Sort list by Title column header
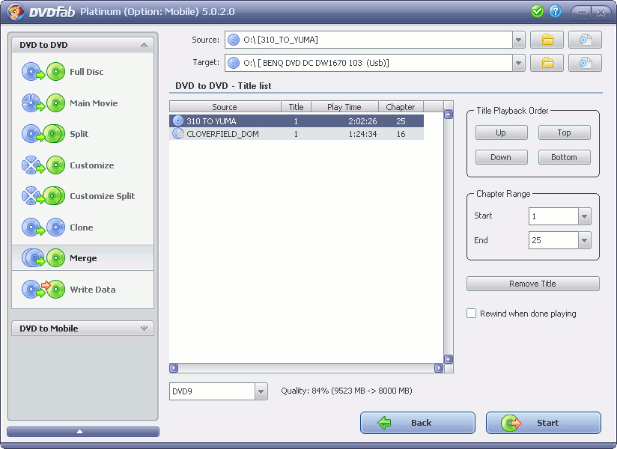This screenshot has width=617, height=449. coord(296,106)
